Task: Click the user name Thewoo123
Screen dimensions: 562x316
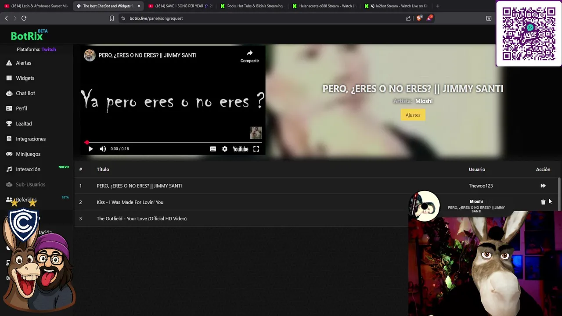Action: (481, 186)
